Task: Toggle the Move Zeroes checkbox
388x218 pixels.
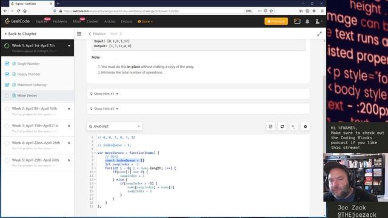Action: 7,96
